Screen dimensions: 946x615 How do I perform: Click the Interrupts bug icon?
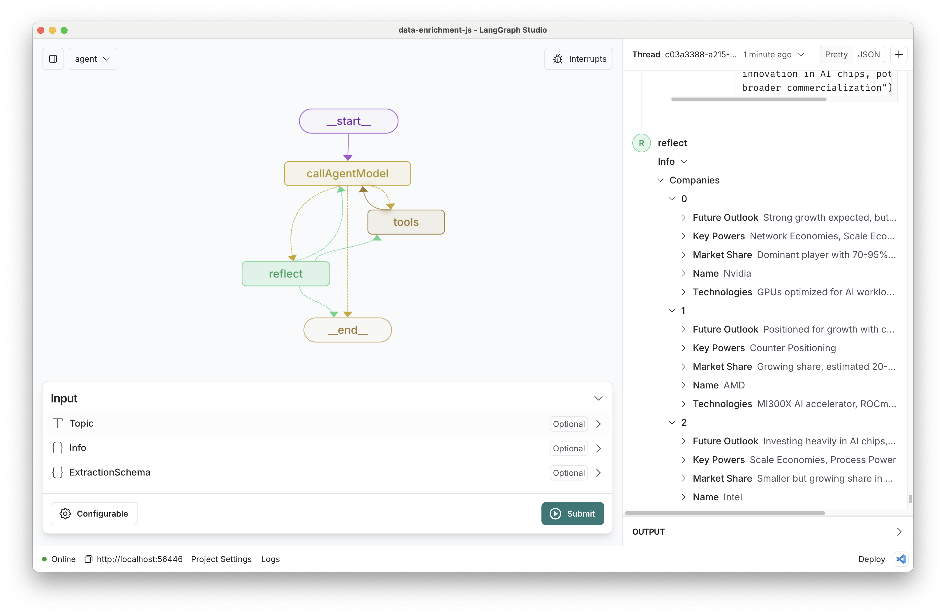click(x=558, y=59)
